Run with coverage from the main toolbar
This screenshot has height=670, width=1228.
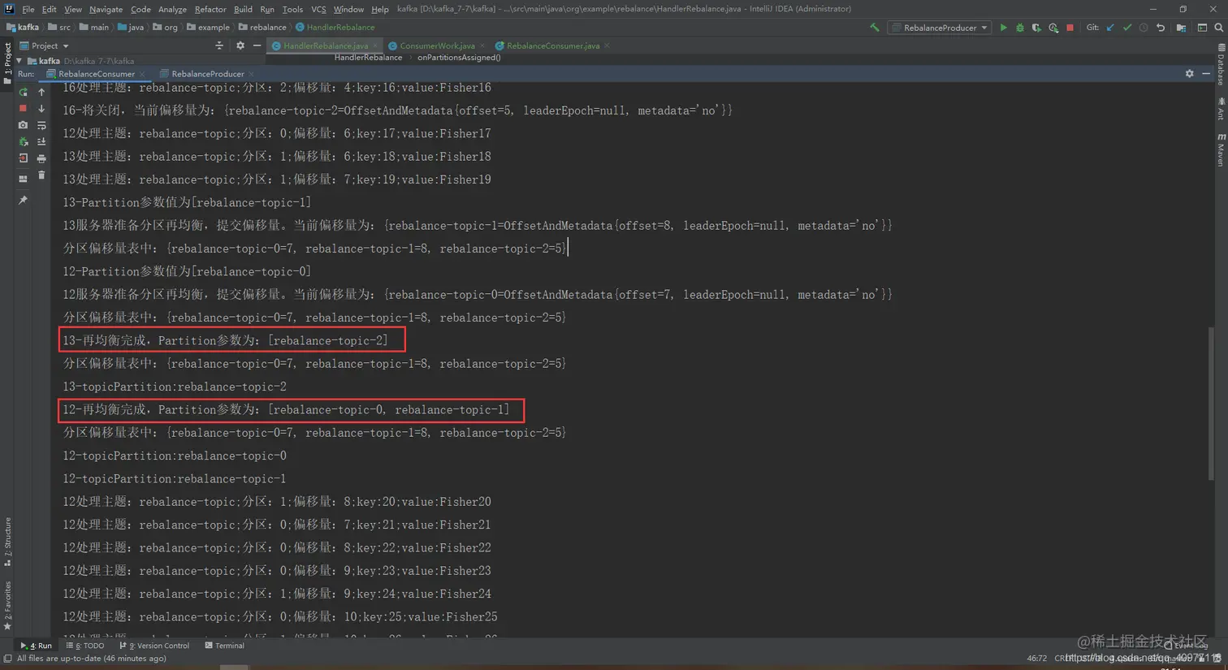pyautogui.click(x=1036, y=28)
